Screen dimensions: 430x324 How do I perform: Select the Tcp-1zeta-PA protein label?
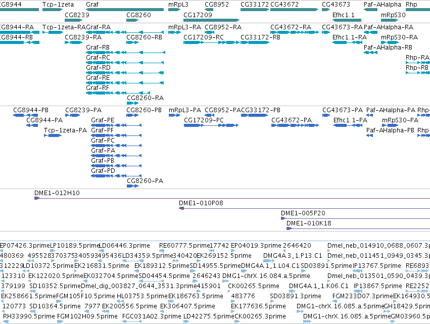(x=65, y=130)
